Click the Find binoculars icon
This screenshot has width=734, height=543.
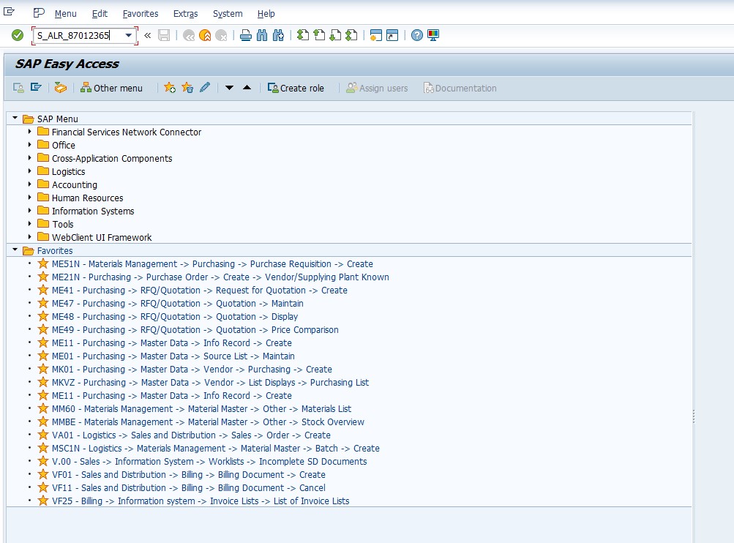(x=262, y=35)
